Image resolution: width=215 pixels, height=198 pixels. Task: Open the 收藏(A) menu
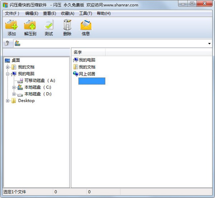(x=68, y=14)
